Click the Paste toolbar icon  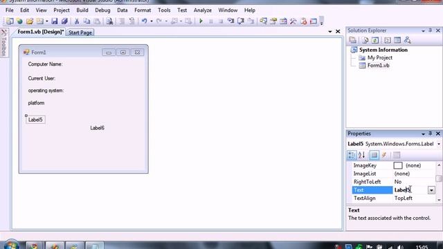pos(97,21)
